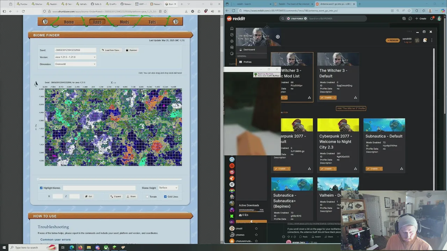
Task: Open Enable dropdown arrow on Witcher 3 Default
Action: [335, 98]
